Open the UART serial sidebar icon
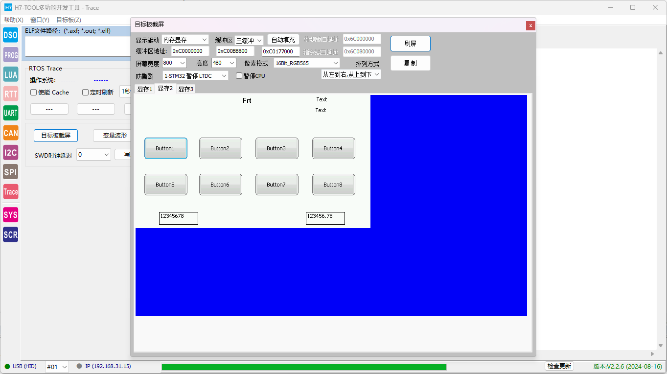Image resolution: width=667 pixels, height=374 pixels. [x=10, y=113]
